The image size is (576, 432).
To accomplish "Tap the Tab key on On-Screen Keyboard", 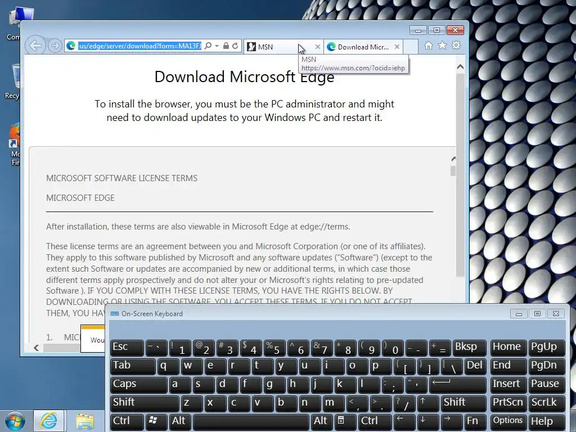I will coord(133,366).
